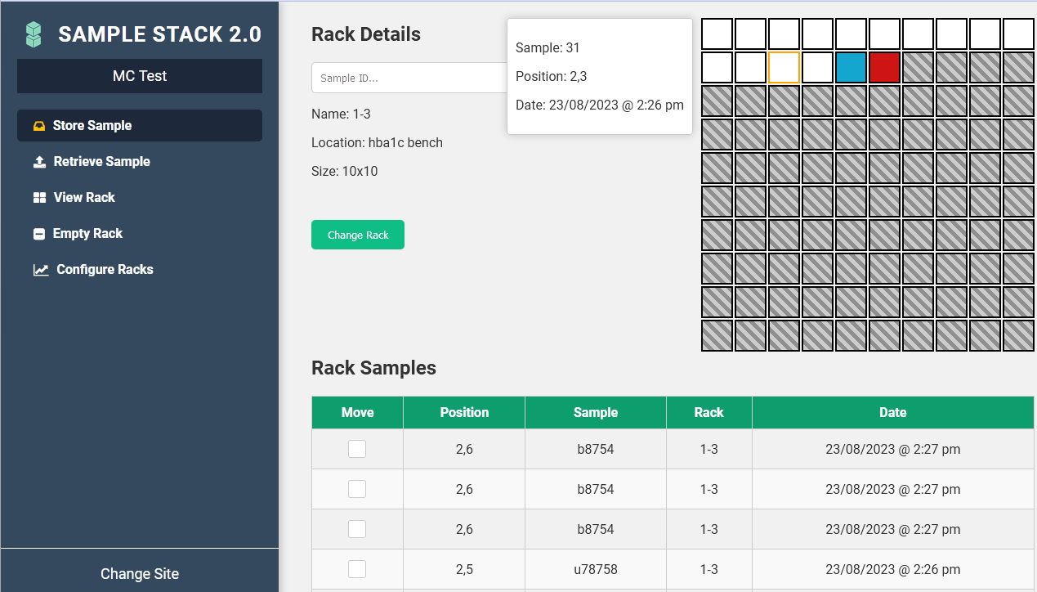The height and width of the screenshot is (592, 1037).
Task: Check the Move box for sample u78758
Action: (x=357, y=569)
